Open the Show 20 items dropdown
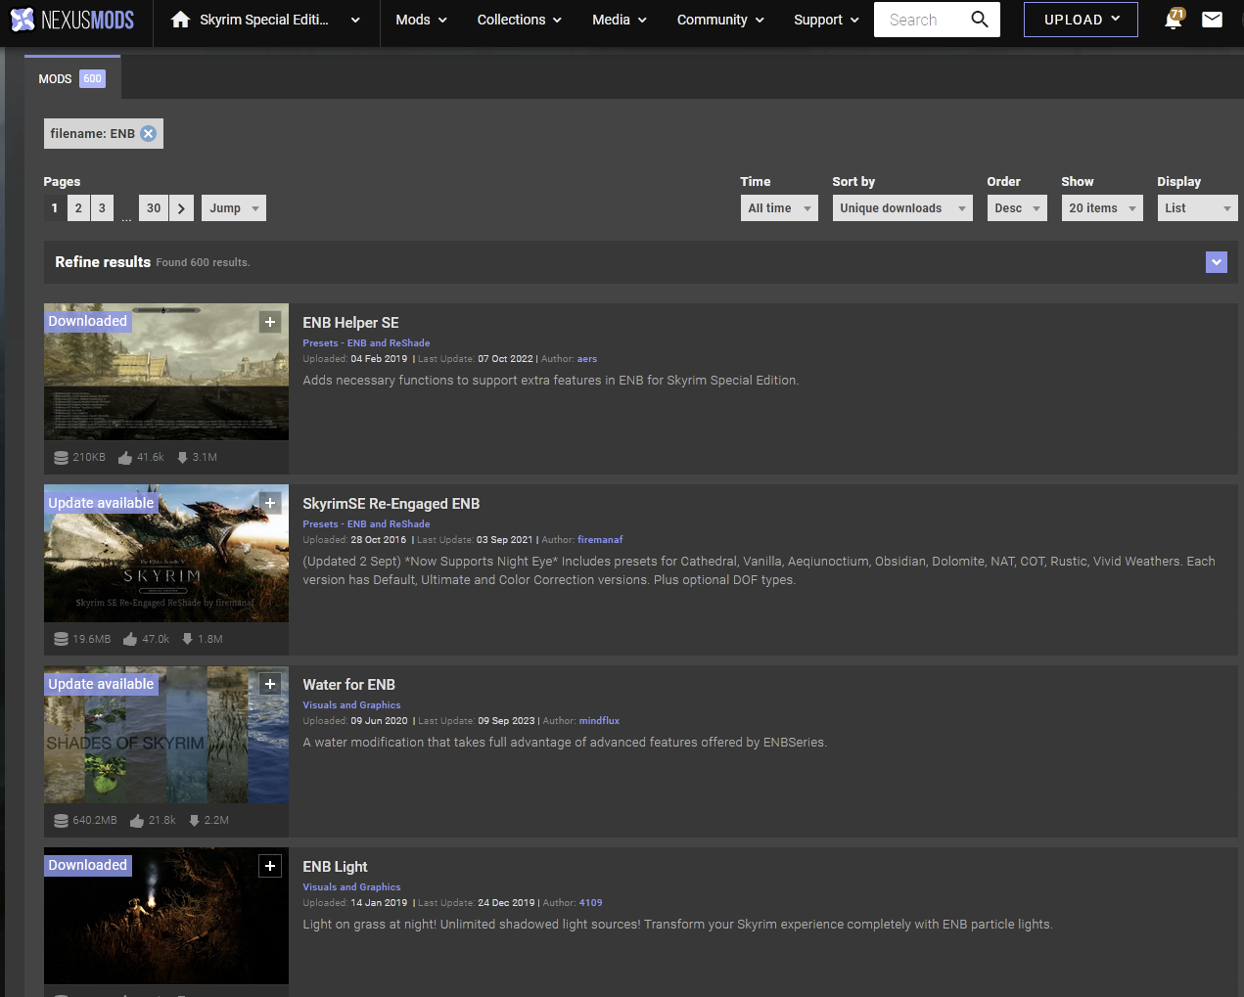 click(x=1102, y=208)
